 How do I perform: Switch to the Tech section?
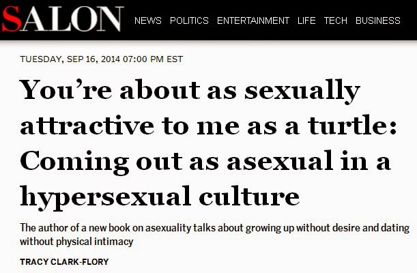coord(336,20)
